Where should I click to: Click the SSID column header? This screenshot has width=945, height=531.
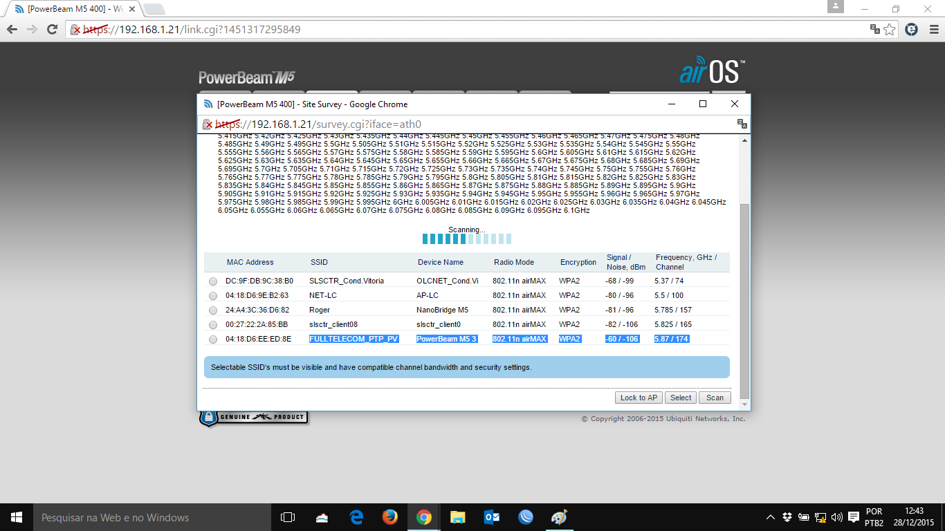point(319,262)
